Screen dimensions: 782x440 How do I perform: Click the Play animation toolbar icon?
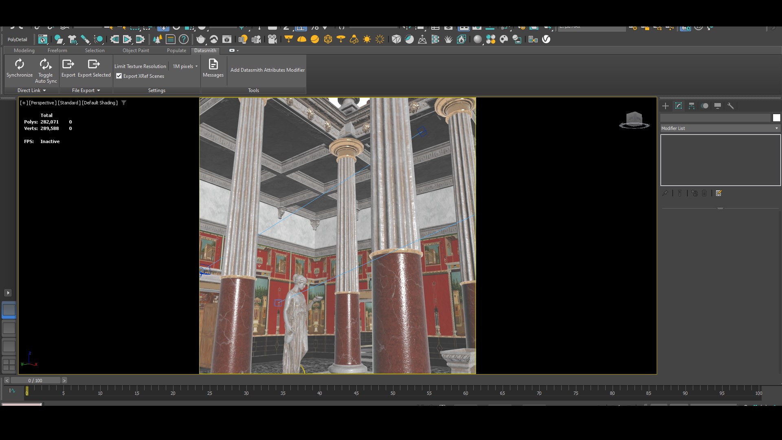tap(127, 39)
